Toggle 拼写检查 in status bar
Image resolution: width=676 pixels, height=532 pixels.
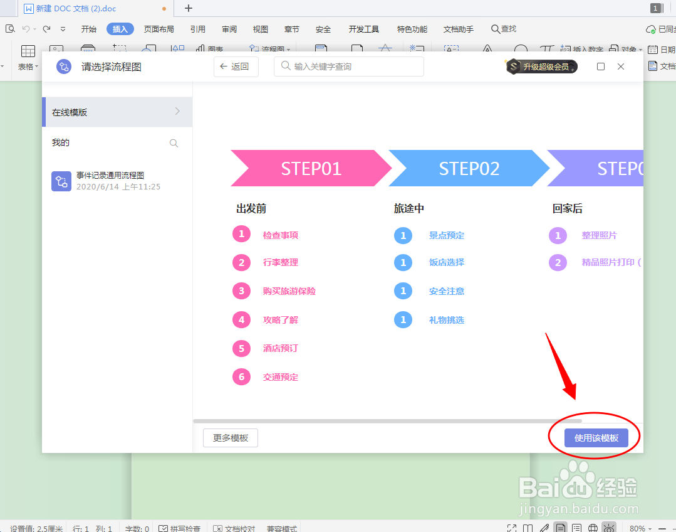point(179,528)
